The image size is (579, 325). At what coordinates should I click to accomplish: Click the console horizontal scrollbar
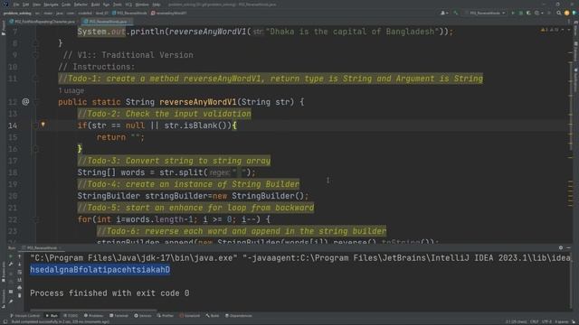point(94,311)
